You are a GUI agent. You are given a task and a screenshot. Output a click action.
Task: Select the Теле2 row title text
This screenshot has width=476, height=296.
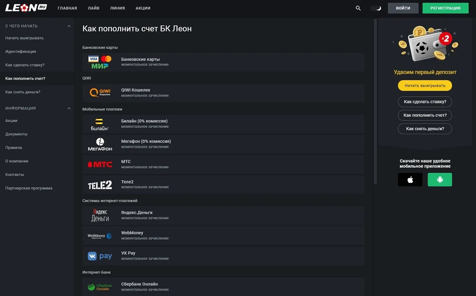127,182
